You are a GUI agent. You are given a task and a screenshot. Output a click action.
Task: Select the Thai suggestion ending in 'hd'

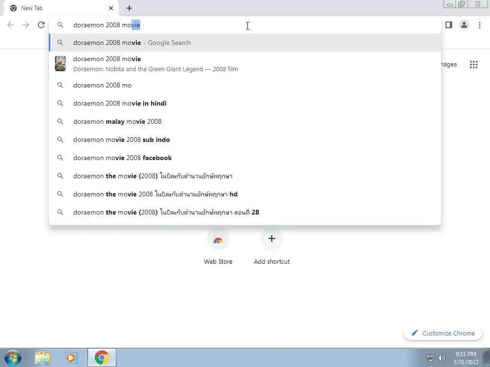(245, 194)
